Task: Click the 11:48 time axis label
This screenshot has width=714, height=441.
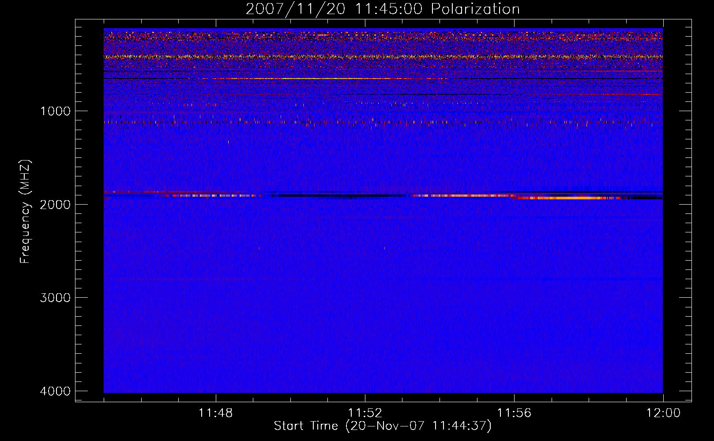Action: pos(215,413)
